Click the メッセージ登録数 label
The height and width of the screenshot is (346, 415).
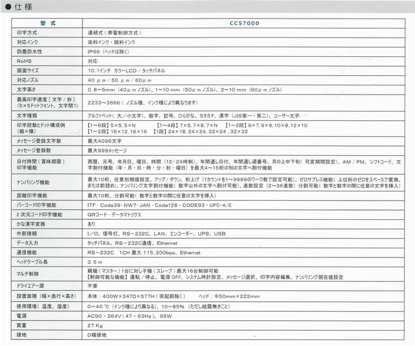click(34, 150)
